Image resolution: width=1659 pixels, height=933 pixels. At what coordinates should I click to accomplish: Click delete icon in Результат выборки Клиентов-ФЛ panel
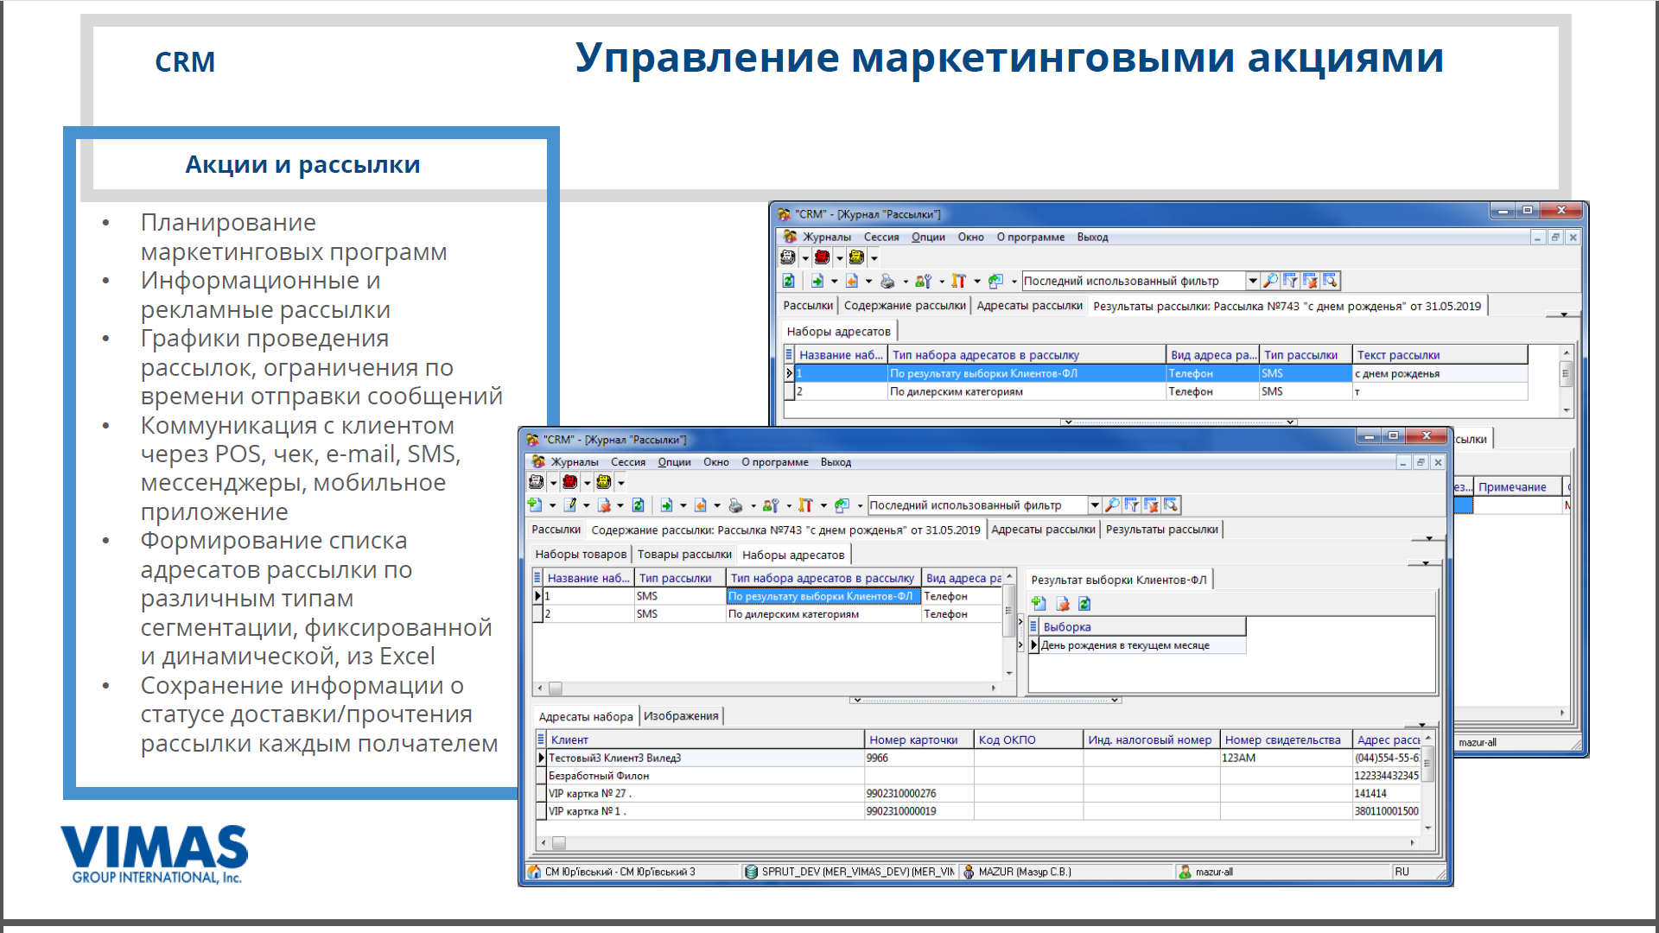coord(1062,604)
